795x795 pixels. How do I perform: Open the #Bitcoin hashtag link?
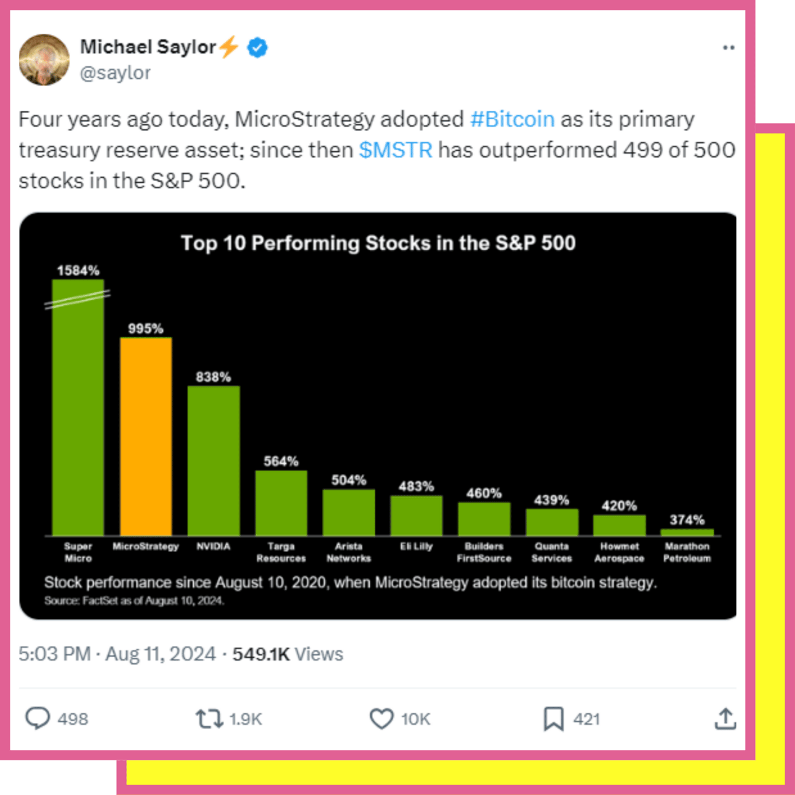tap(512, 119)
